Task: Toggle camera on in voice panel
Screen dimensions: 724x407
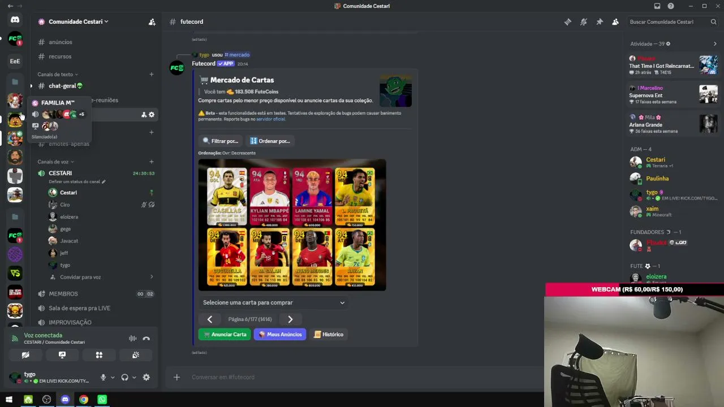Action: [x=25, y=355]
